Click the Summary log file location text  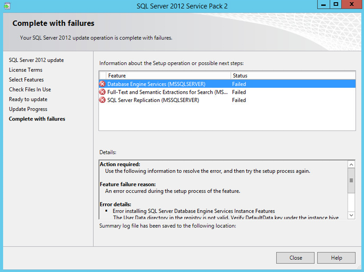pyautogui.click(x=167, y=226)
